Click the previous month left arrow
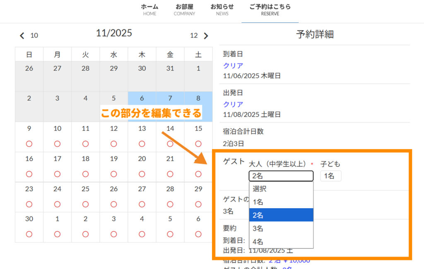This screenshot has width=424, height=269. tap(22, 36)
